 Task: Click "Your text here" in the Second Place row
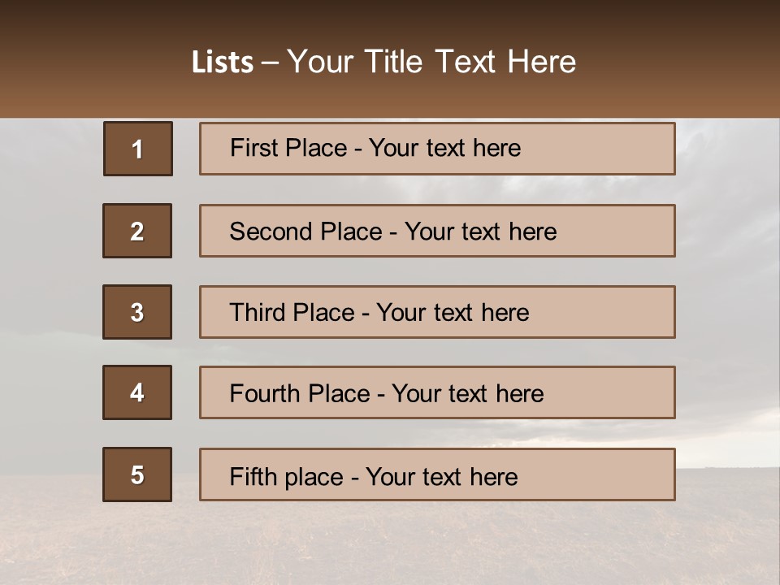click(x=480, y=232)
